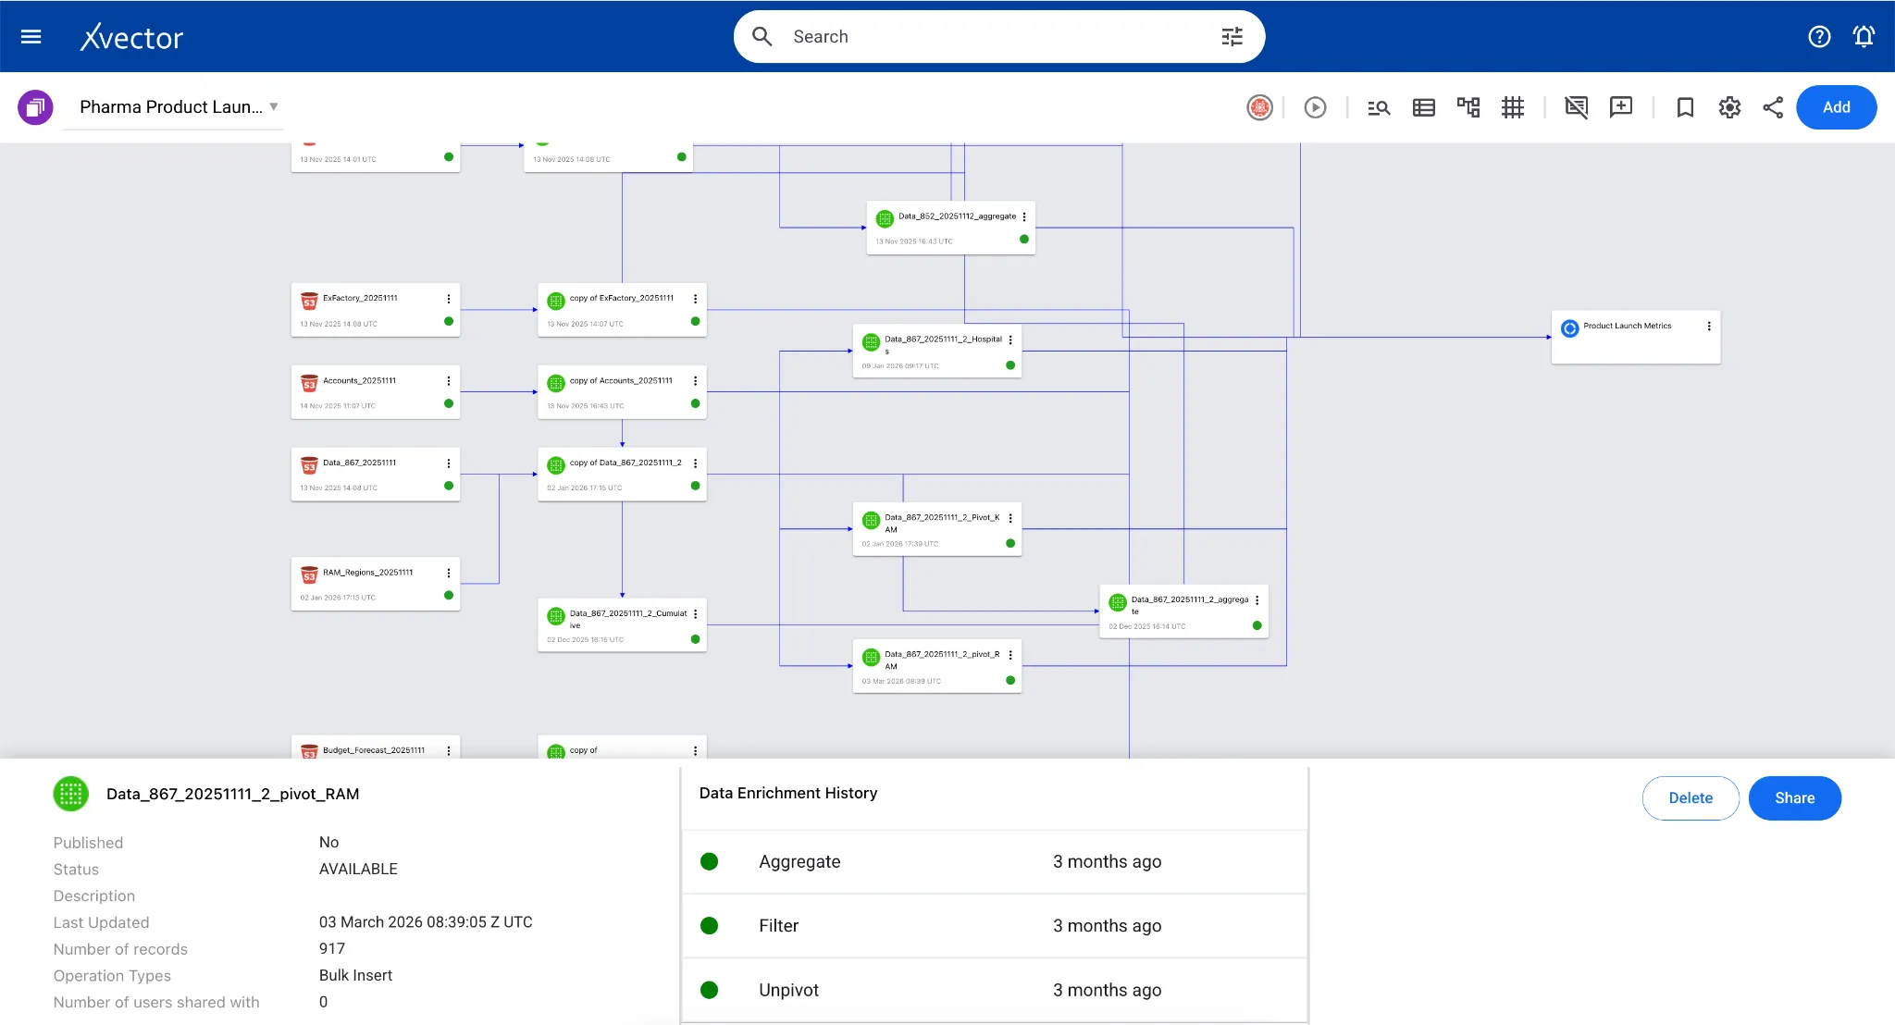The image size is (1895, 1025).
Task: Open the help question mark icon
Action: pos(1819,37)
